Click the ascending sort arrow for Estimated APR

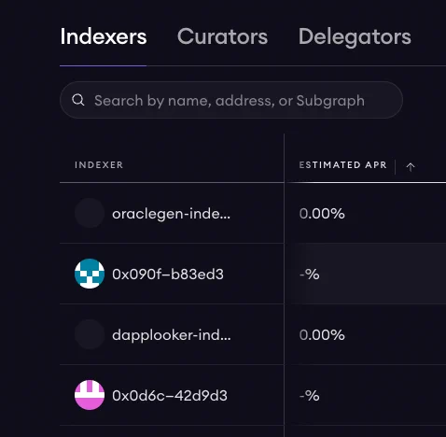(x=411, y=167)
